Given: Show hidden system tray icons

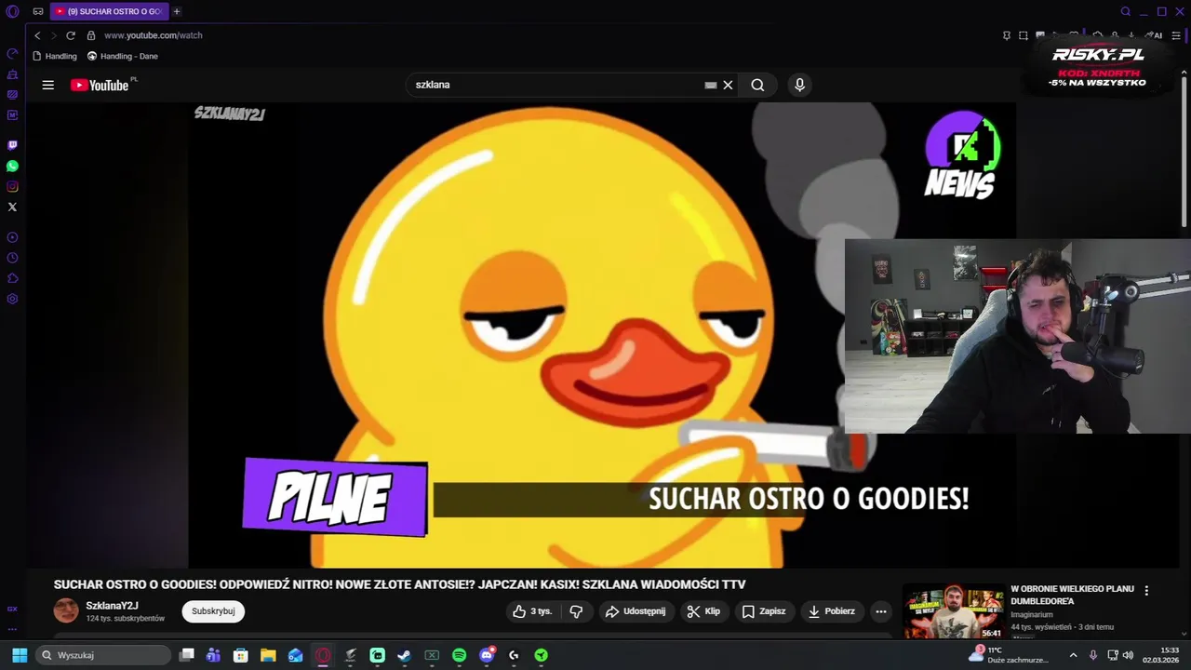Looking at the screenshot, I should point(1073,655).
